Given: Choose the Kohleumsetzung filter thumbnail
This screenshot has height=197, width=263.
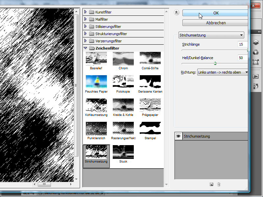Looking at the screenshot, I should (96, 105).
